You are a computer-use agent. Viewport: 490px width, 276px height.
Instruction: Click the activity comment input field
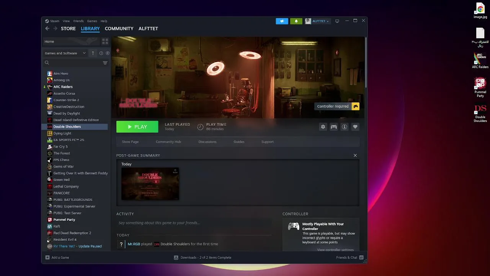click(x=194, y=223)
